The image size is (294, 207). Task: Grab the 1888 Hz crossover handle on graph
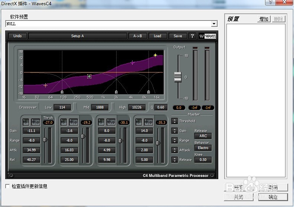pyautogui.click(x=116, y=92)
